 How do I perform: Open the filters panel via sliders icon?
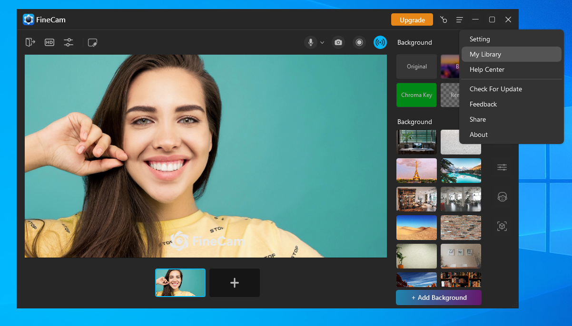[x=502, y=167]
